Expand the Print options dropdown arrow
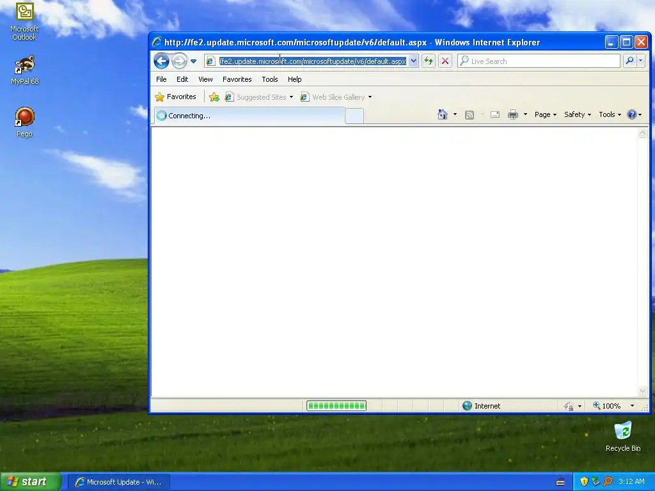The image size is (655, 491). (525, 114)
